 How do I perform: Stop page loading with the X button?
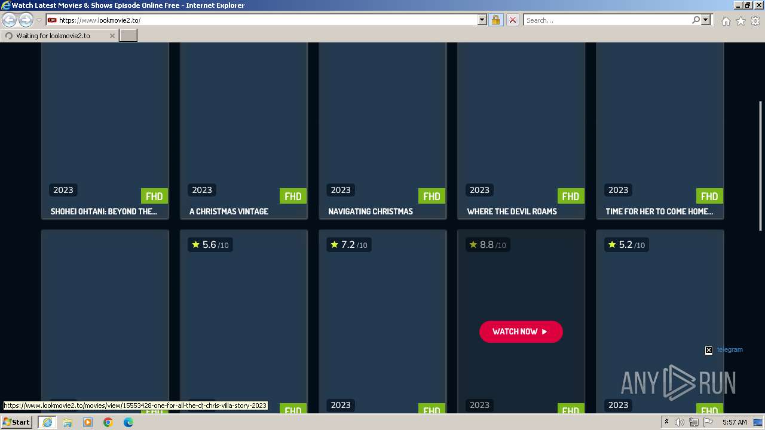(513, 20)
